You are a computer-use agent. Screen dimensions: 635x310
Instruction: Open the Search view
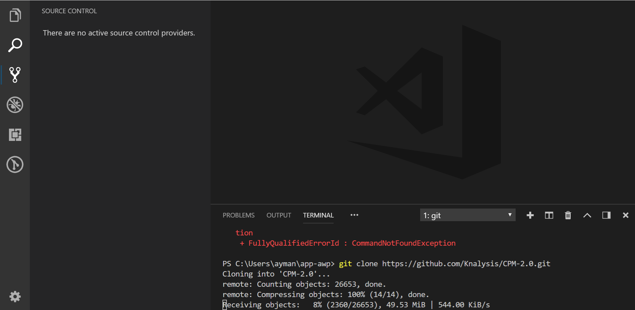tap(15, 45)
